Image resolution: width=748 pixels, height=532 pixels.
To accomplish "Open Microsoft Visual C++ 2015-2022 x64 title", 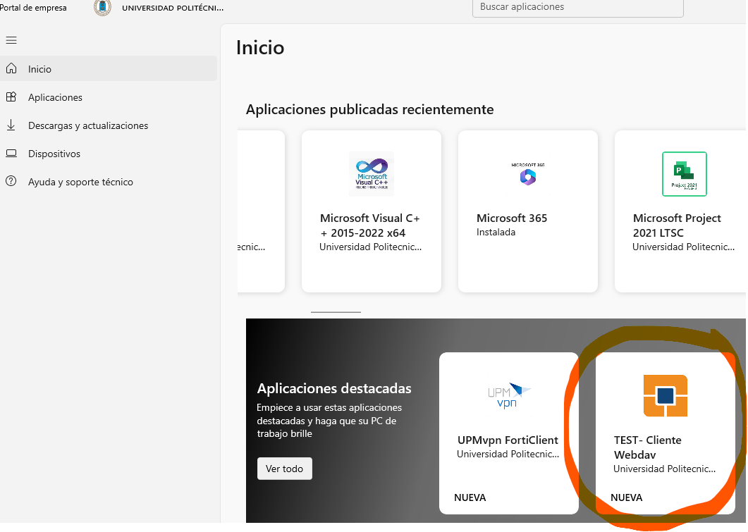I will (370, 225).
